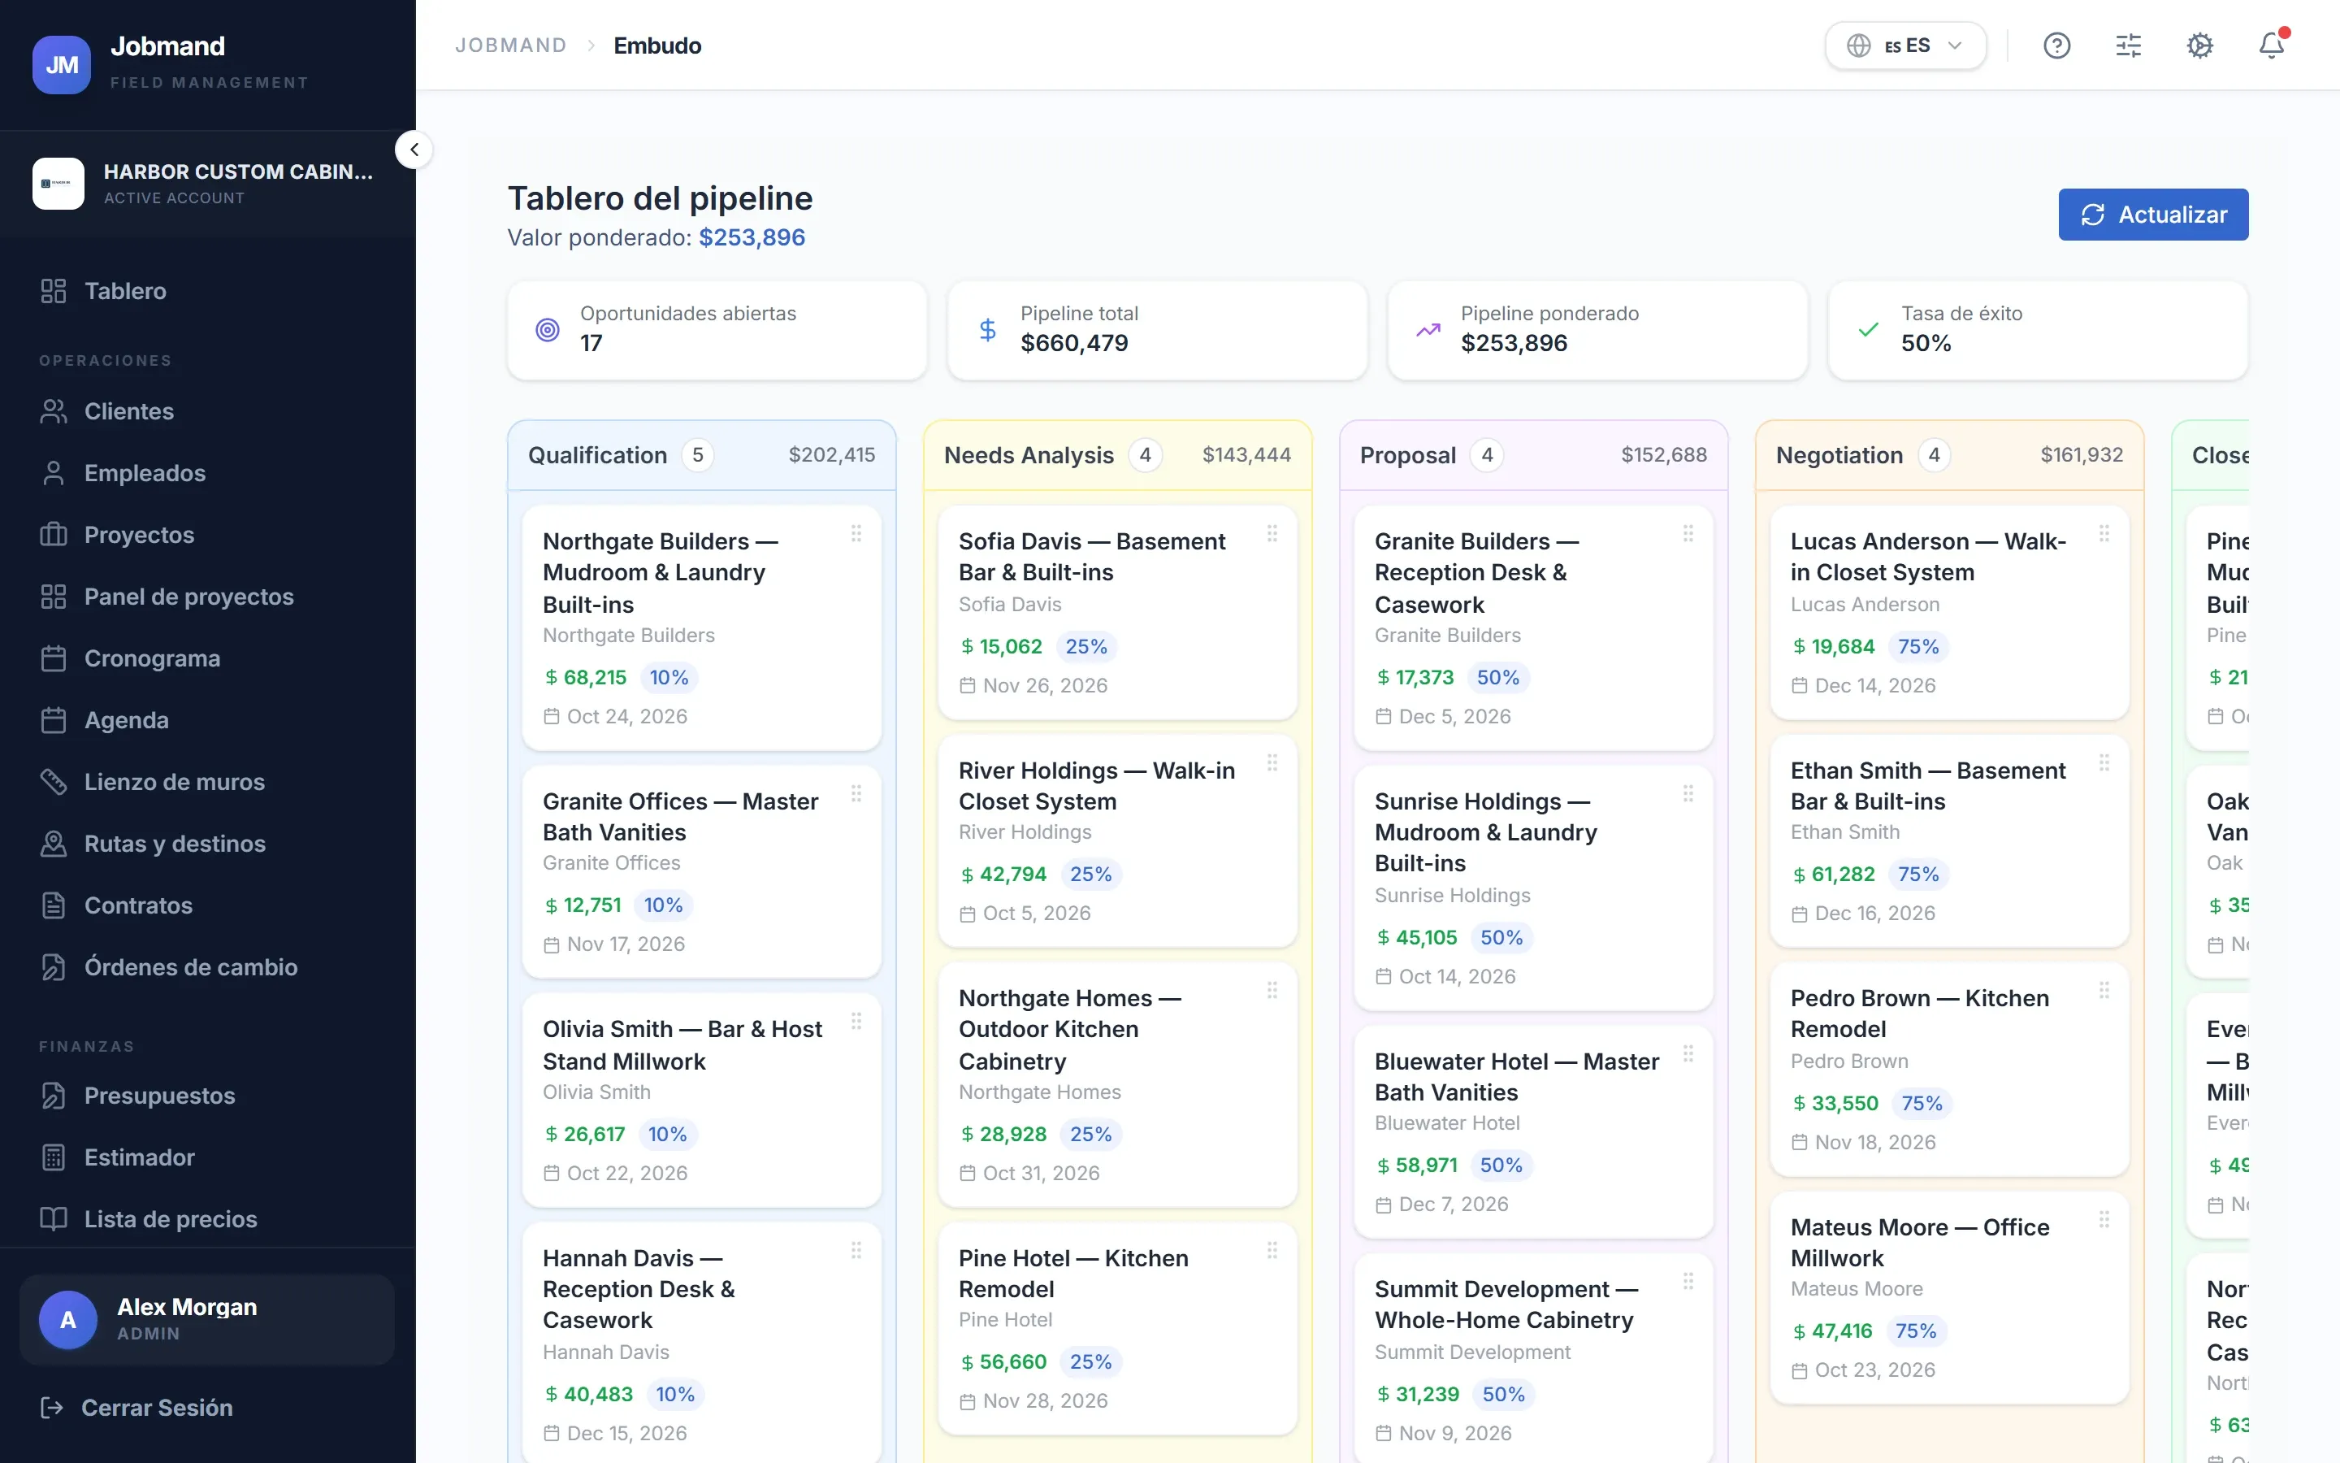Open the River Holdings — Walk-in Closet card
Screen dimensions: 2340x1463
(x=1118, y=841)
